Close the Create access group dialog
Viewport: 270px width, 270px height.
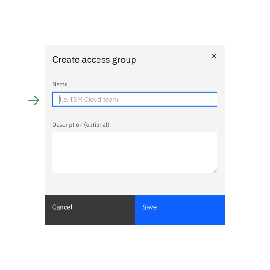[214, 56]
